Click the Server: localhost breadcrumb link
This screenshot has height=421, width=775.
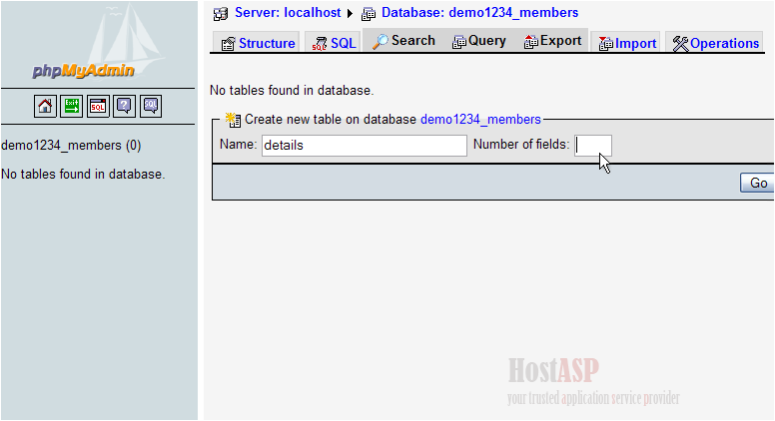[288, 13]
